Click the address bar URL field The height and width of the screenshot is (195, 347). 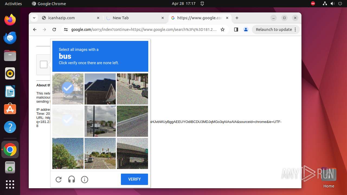144,30
